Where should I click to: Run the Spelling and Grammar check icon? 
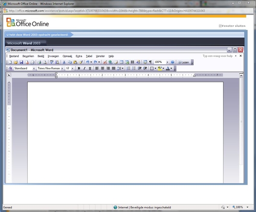tap(52, 62)
